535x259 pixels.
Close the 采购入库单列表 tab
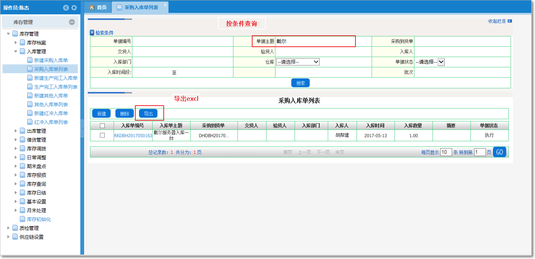tap(165, 4)
